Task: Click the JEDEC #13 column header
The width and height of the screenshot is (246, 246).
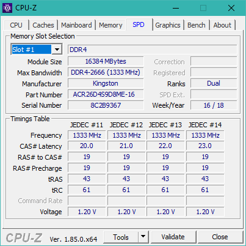Action: tap(165, 125)
